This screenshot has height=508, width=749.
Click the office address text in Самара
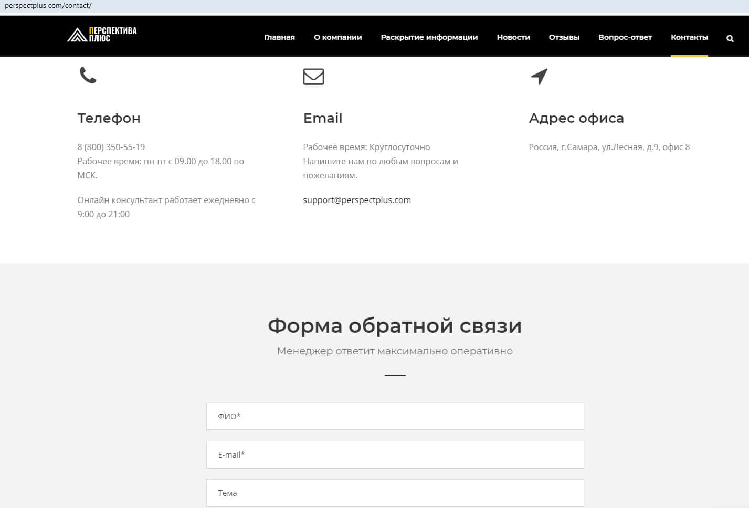609,147
